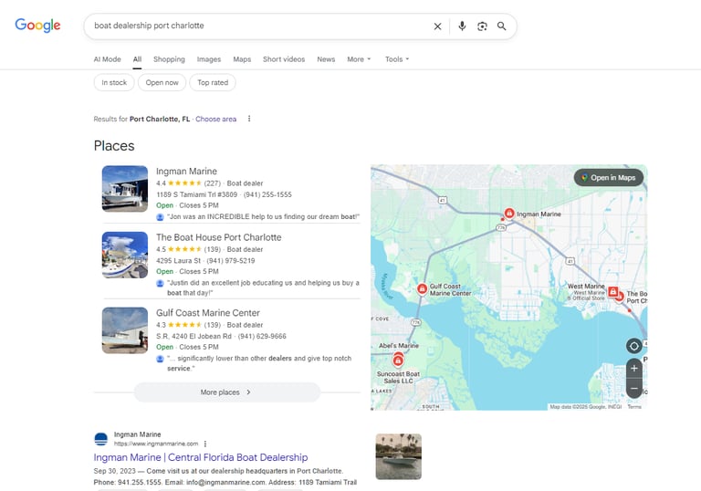Open Ingman Marine place listing title
This screenshot has height=491, width=701.
186,172
